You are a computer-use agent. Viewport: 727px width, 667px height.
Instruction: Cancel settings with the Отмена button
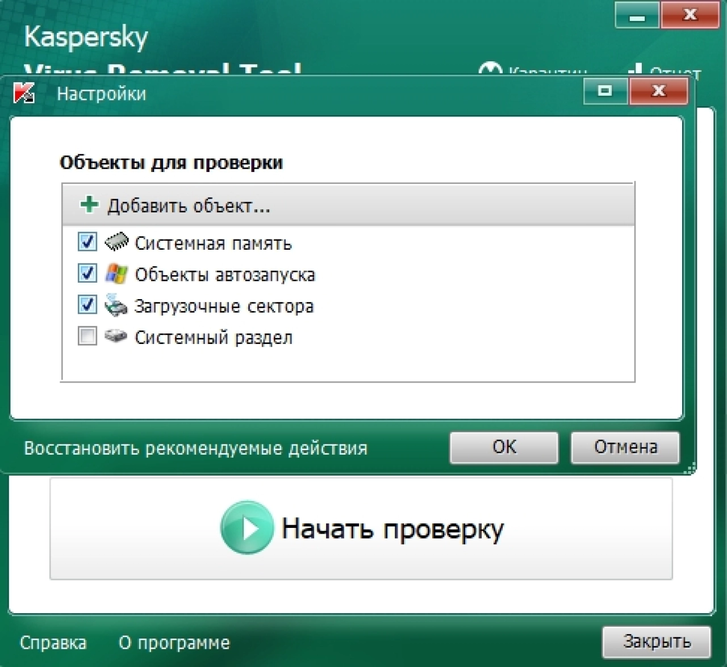[625, 447]
